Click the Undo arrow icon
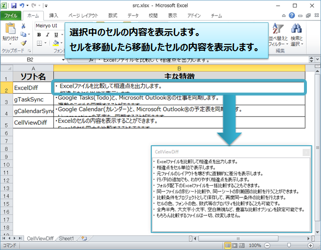The height and width of the screenshot is (250, 321). point(22,5)
